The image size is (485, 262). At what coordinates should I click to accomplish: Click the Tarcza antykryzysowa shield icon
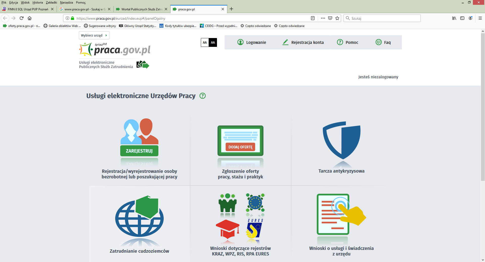tap(342, 140)
